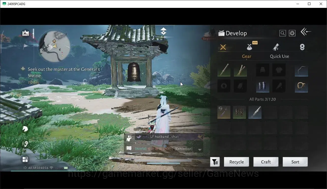
Task: Click the player ID 4038504056 text
Action: click(x=36, y=168)
